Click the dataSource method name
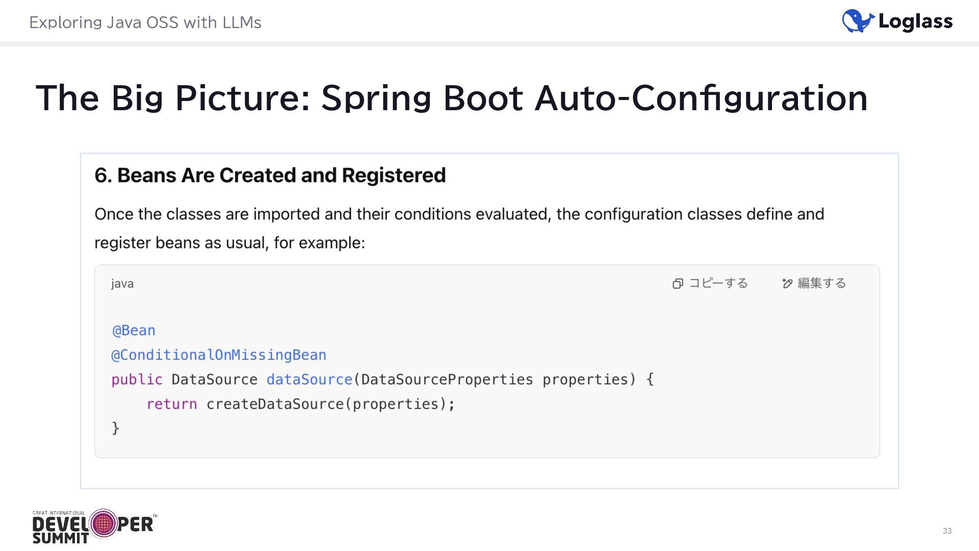979x551 pixels. coord(310,380)
